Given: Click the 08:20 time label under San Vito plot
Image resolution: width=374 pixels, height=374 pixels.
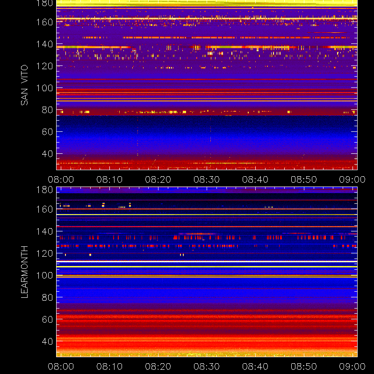Looking at the screenshot, I should click(158, 180).
